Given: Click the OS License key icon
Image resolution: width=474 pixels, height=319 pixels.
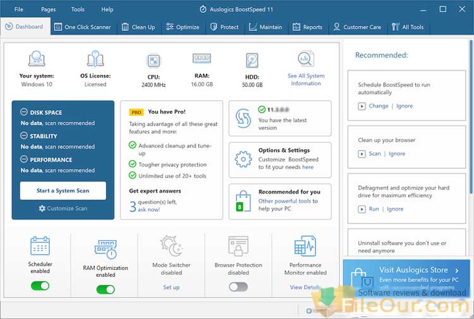Looking at the screenshot, I should coord(95,59).
